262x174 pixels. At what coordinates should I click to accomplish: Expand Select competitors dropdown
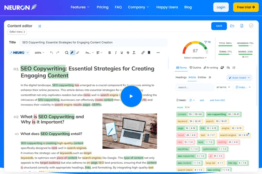(195, 58)
